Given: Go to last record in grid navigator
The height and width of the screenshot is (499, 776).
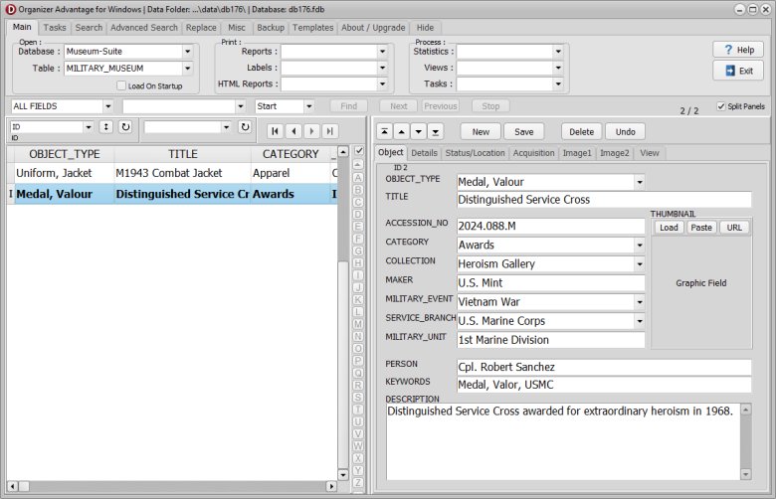Looking at the screenshot, I should pyautogui.click(x=329, y=130).
